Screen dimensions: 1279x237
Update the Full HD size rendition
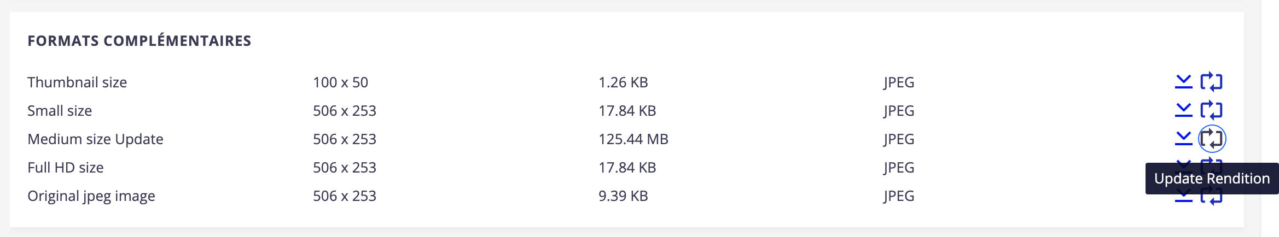click(x=1211, y=162)
